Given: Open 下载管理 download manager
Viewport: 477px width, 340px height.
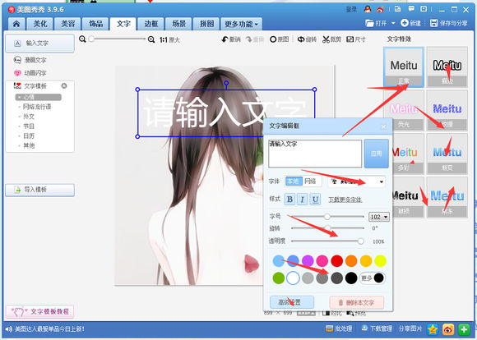Looking at the screenshot, I should click(x=377, y=329).
